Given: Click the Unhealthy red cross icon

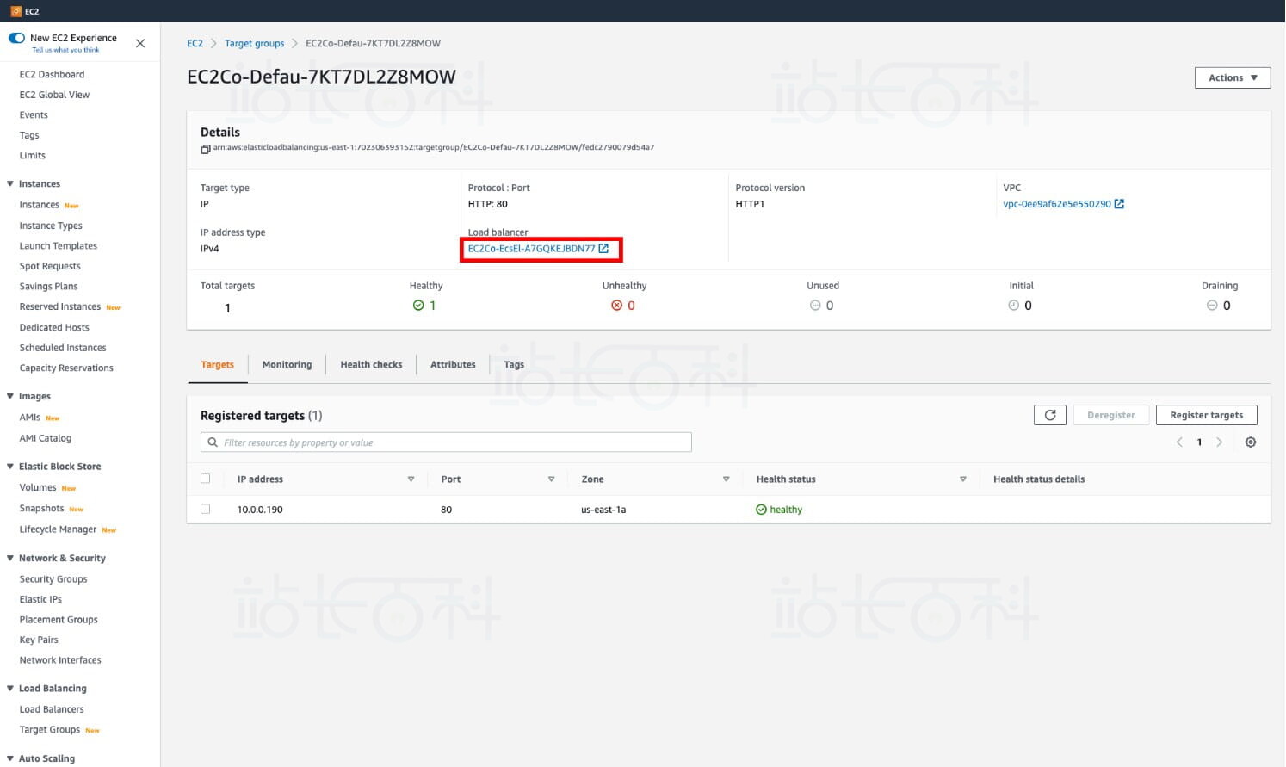Looking at the screenshot, I should tap(616, 306).
